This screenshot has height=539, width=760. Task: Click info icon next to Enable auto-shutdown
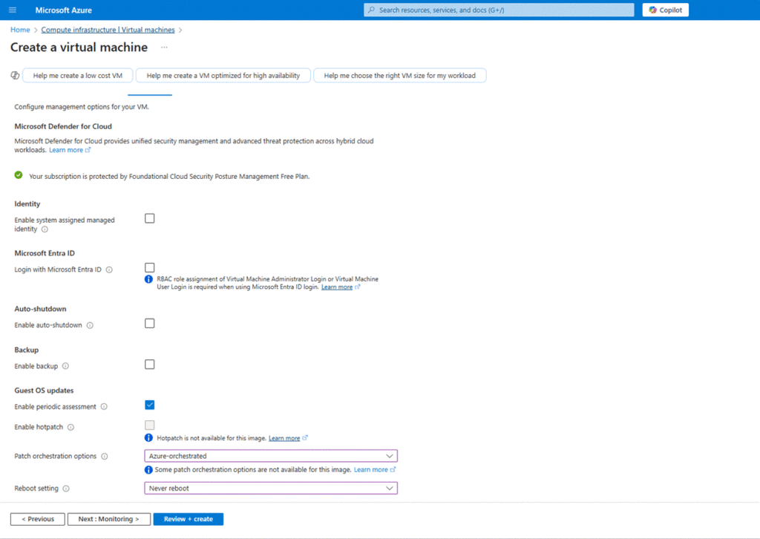[x=90, y=325]
